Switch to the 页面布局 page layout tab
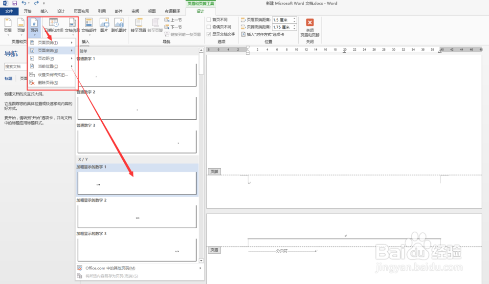 (x=81, y=11)
